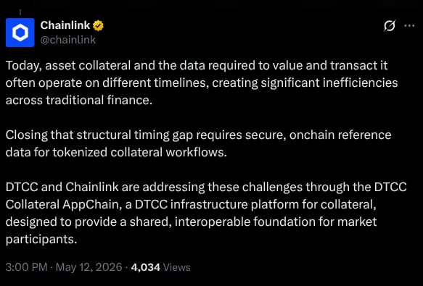Click the word 'participants.' ending the post
423x286 pixels.
pos(41,239)
